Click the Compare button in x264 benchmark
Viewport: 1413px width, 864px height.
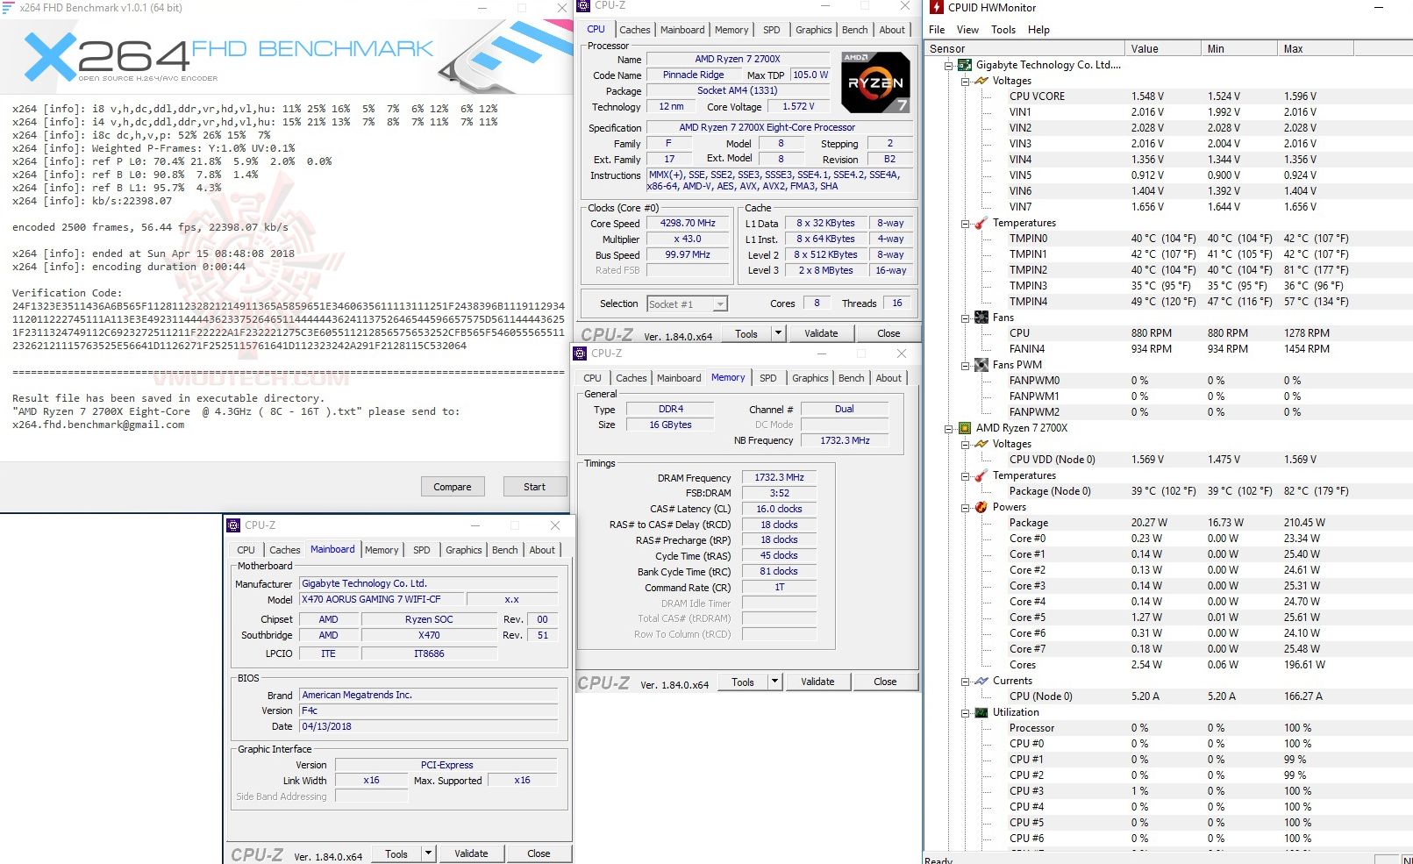point(453,487)
